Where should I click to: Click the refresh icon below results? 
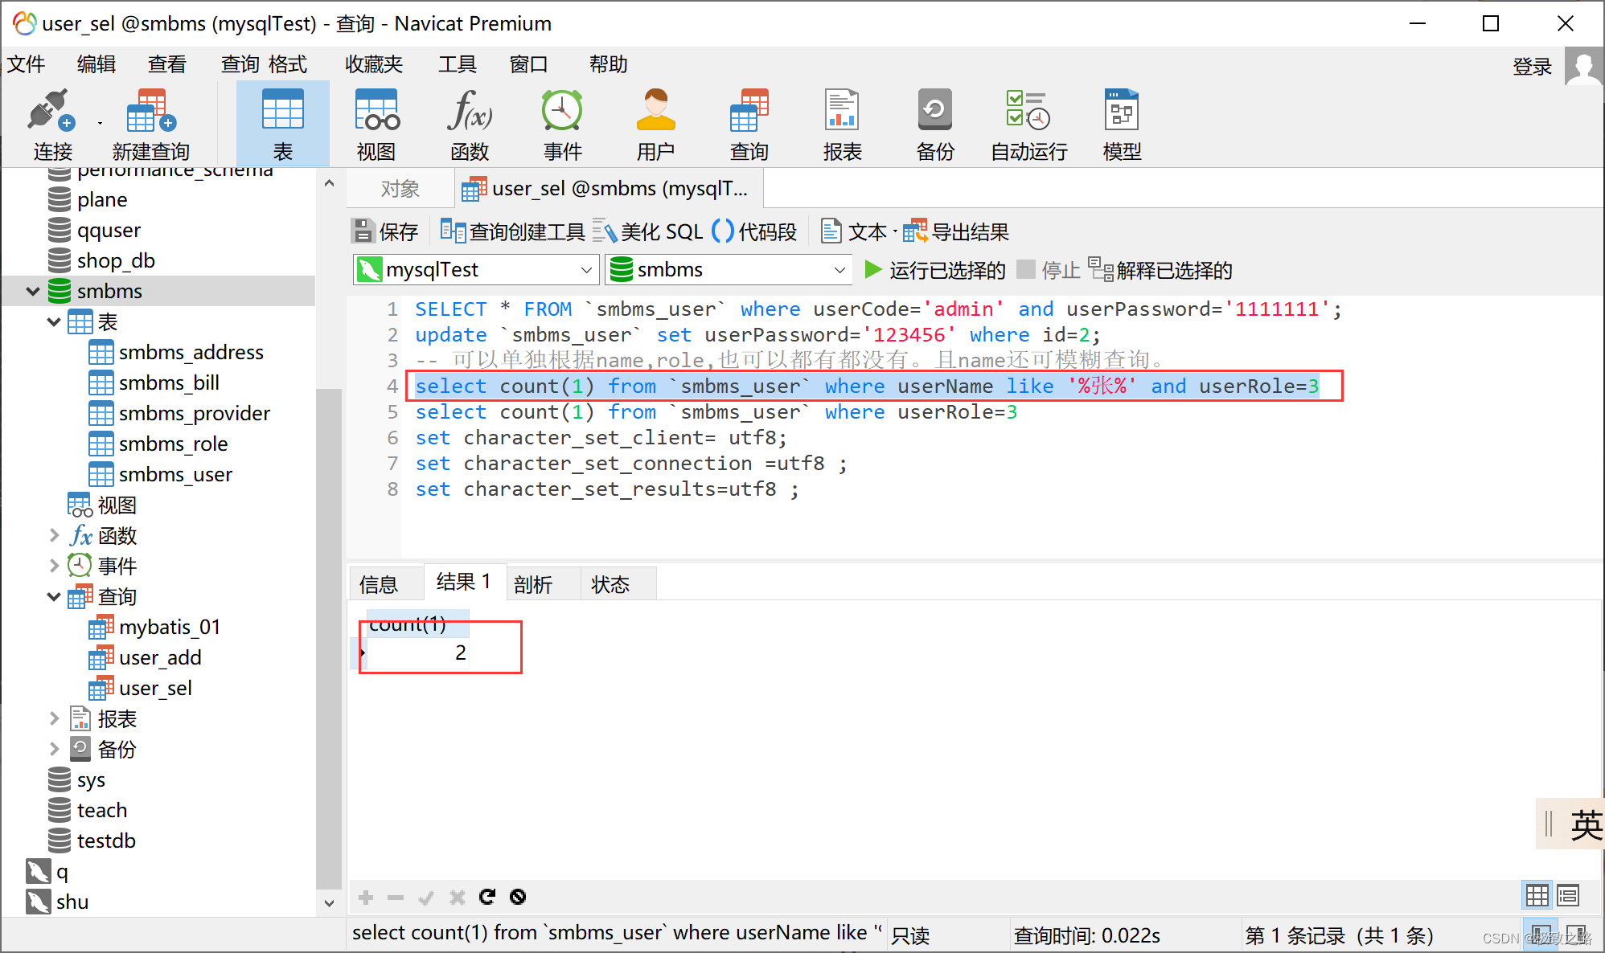487,897
